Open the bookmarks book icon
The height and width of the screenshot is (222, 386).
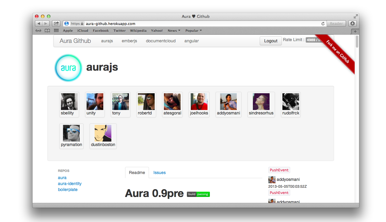click(x=47, y=31)
